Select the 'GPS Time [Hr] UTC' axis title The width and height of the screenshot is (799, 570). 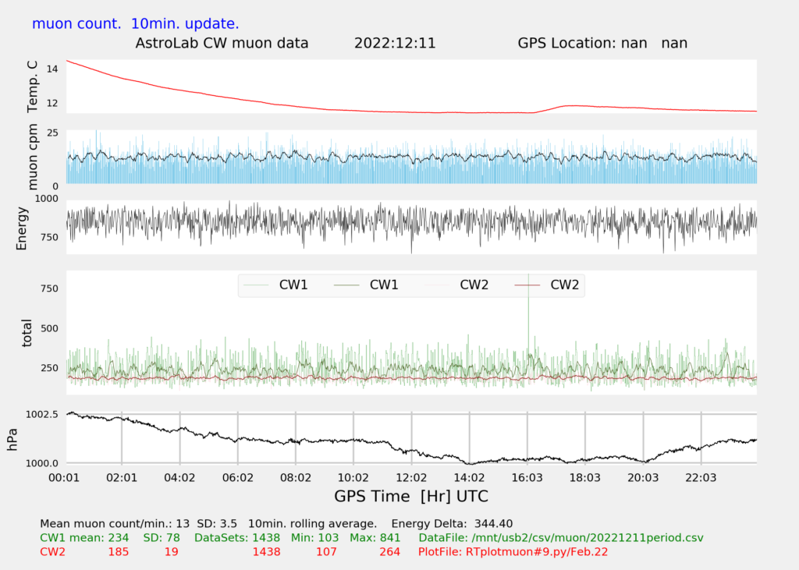411,497
